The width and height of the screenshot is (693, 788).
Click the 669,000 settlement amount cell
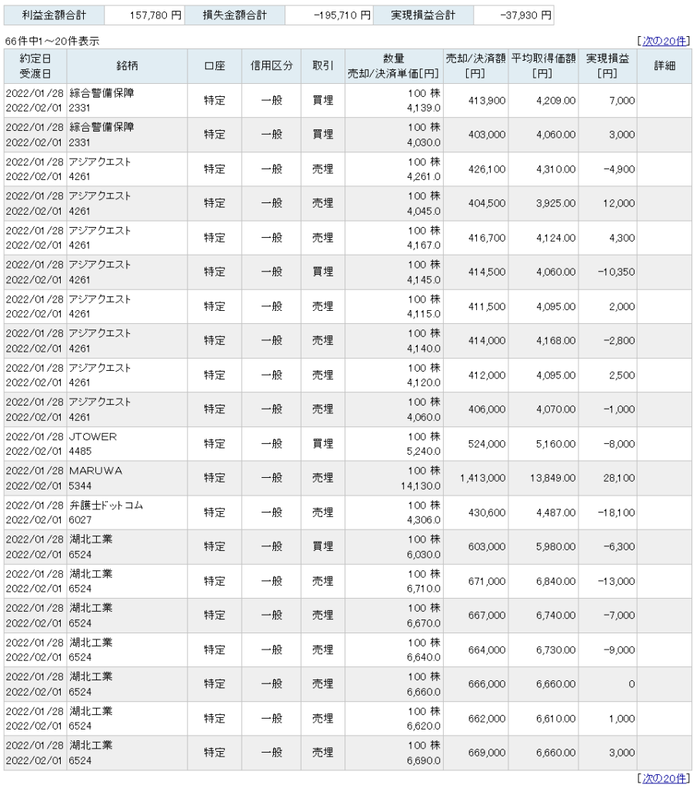tap(475, 753)
